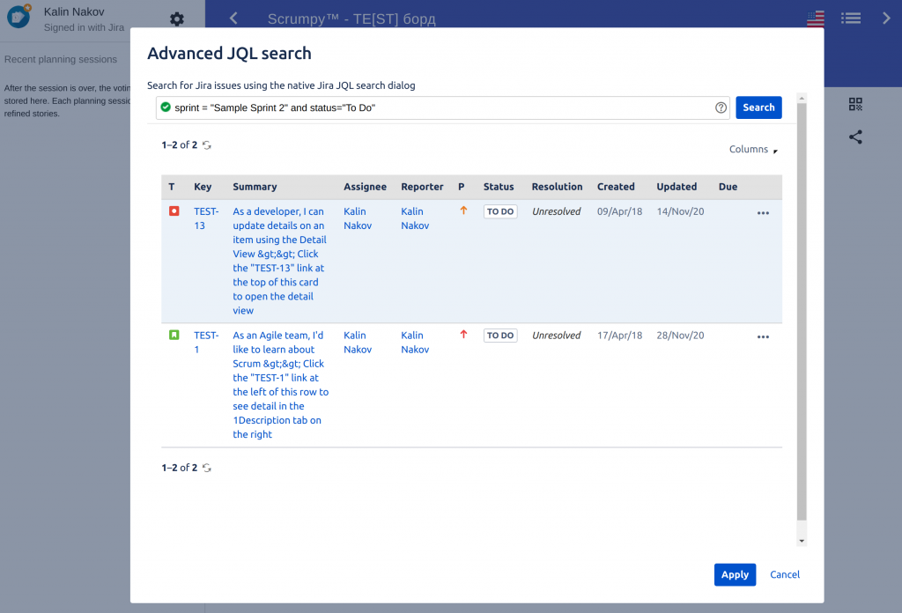Run the JQL query with Search button
Screen dimensions: 902x613
(x=758, y=107)
